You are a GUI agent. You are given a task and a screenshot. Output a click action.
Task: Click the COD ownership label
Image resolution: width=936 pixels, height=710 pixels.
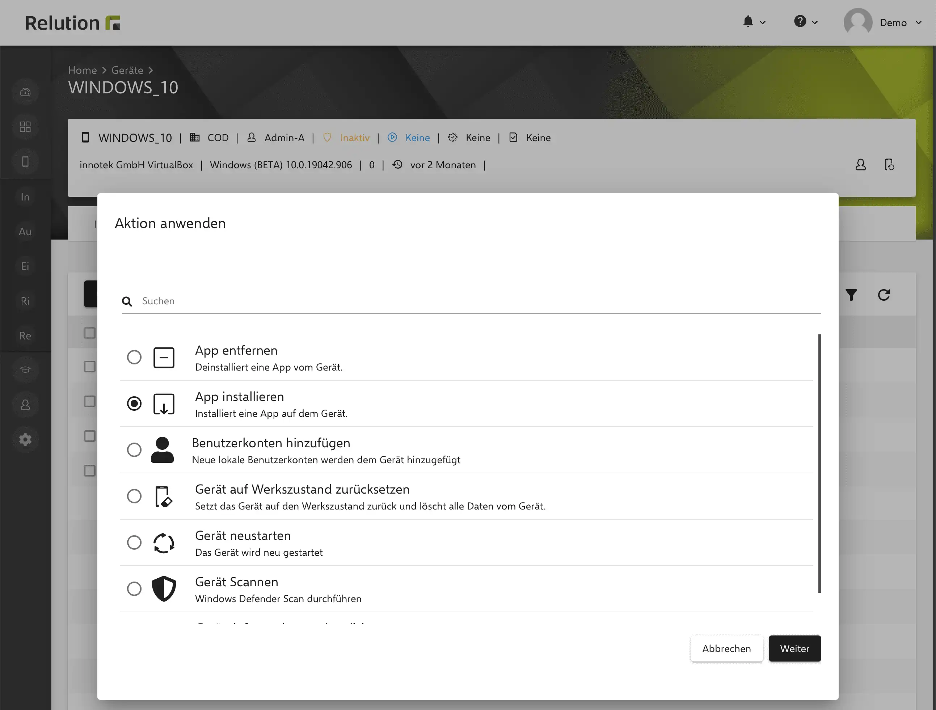coord(218,138)
